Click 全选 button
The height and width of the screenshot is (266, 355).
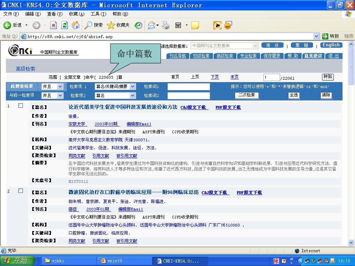click(294, 95)
